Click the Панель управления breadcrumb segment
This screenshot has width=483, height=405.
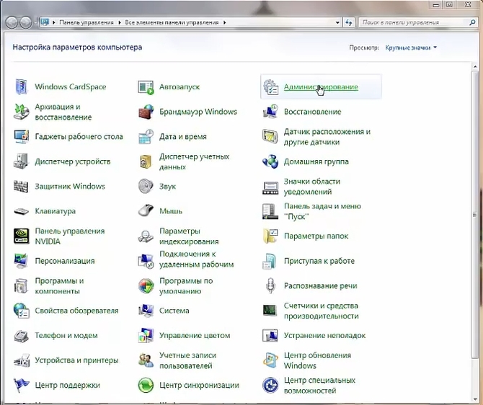87,22
